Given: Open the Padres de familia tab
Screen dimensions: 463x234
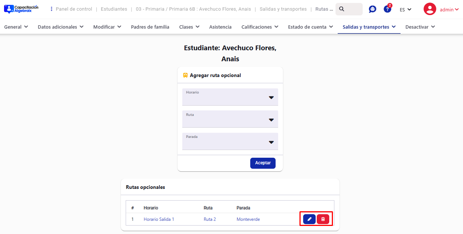Looking at the screenshot, I should [x=150, y=27].
